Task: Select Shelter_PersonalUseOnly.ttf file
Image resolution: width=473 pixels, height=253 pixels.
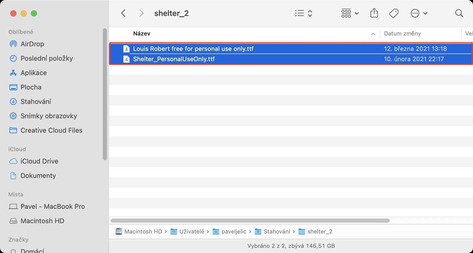Action: tap(174, 59)
